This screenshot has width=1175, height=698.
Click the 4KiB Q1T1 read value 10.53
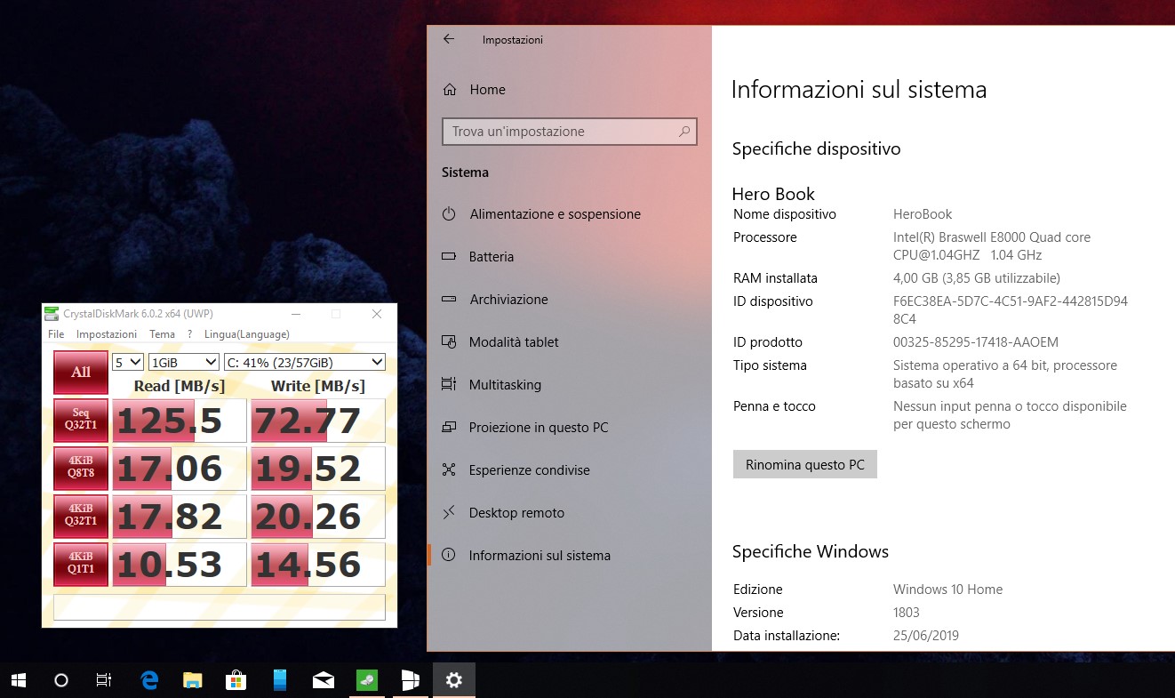(x=179, y=565)
